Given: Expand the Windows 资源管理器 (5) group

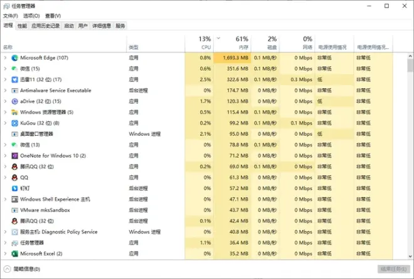Looking at the screenshot, I should [x=5, y=112].
